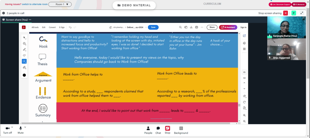Print the PDF document
Viewport: 310px width, 138px height.
click(197, 27)
